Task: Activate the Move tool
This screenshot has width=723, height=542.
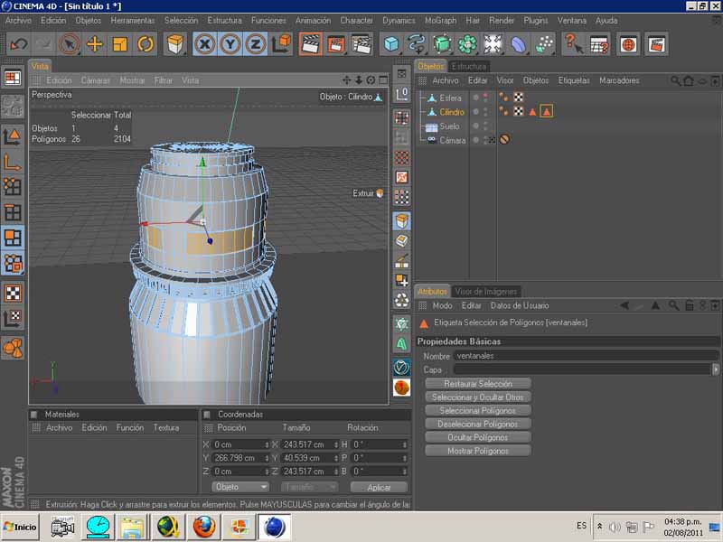Action: 95,44
